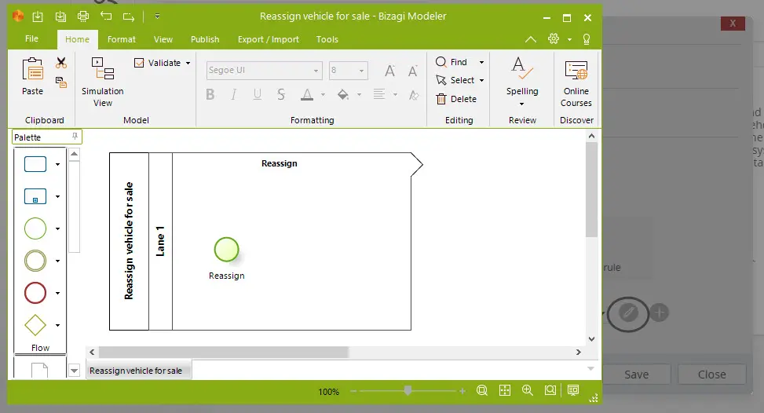Click the Cut scissors icon

pos(61,63)
